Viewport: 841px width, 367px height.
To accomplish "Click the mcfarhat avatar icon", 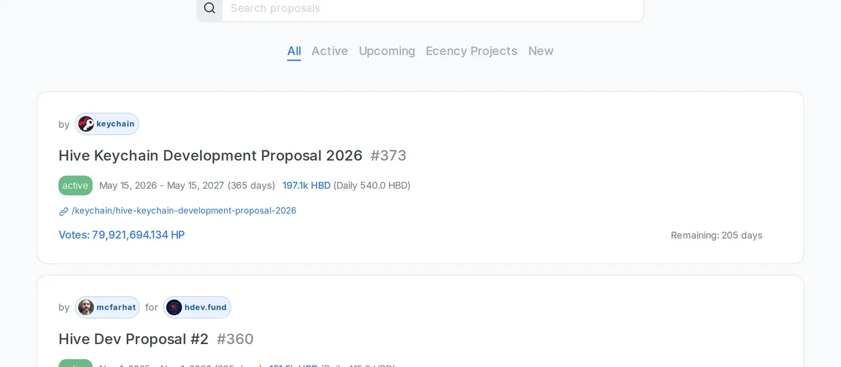I will click(86, 307).
